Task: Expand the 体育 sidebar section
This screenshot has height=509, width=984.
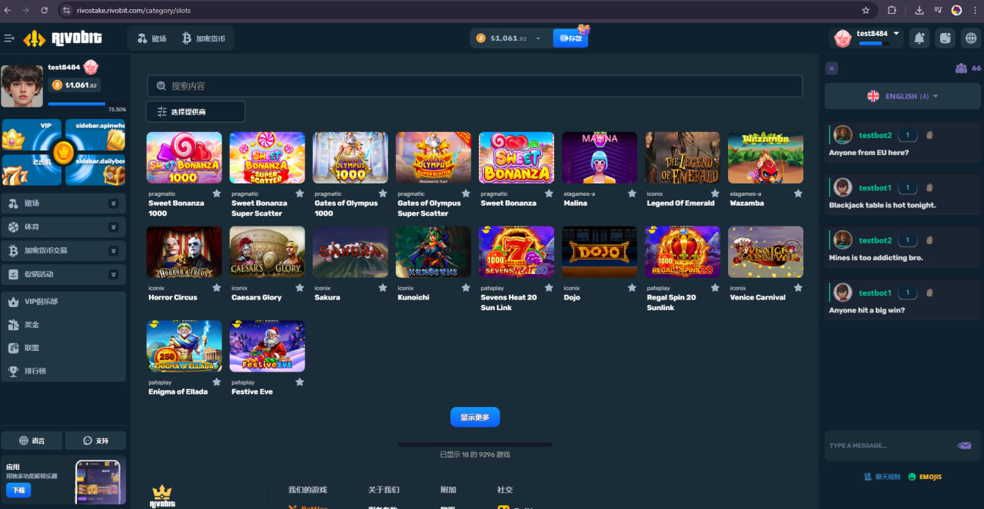Action: coord(113,227)
